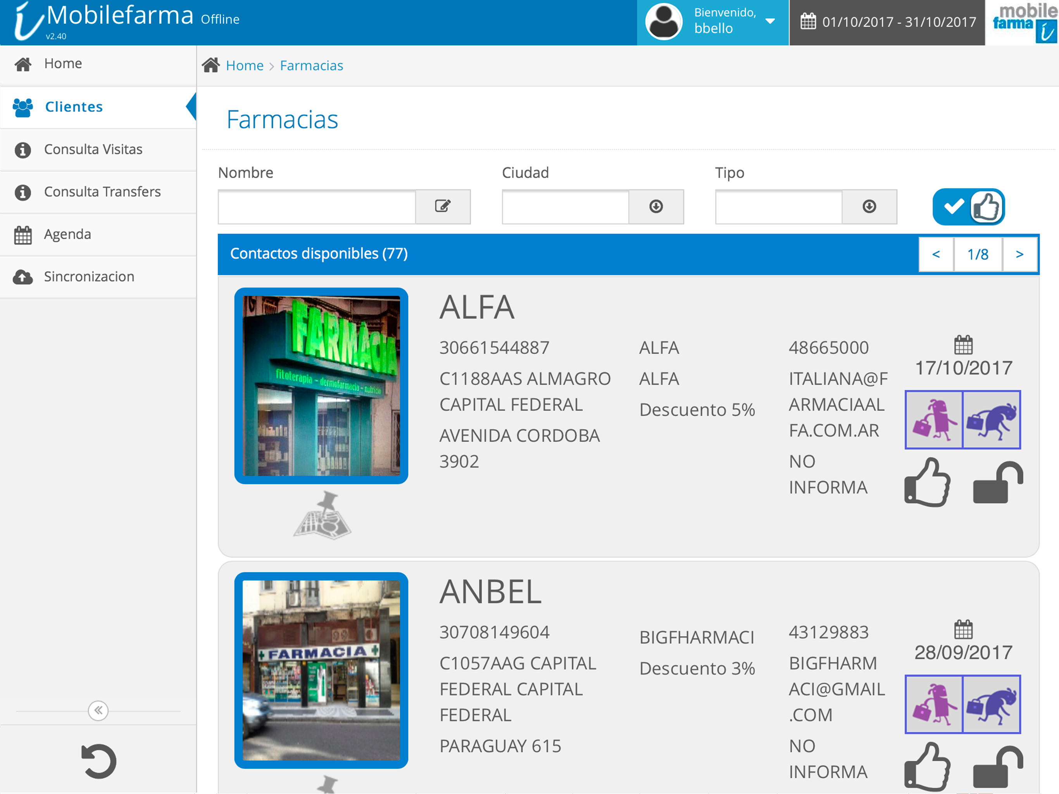Click the Mobilefarma title logo

point(104,21)
